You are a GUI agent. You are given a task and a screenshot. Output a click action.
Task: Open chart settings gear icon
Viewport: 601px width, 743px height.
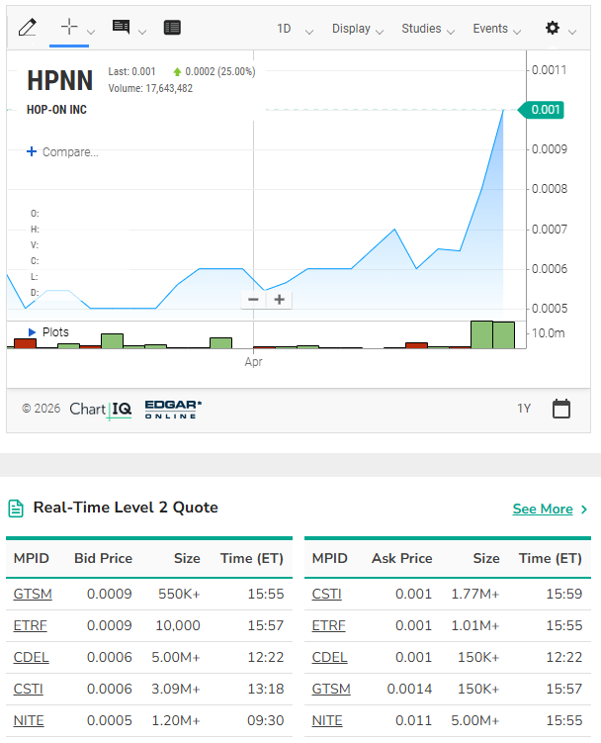click(x=553, y=28)
